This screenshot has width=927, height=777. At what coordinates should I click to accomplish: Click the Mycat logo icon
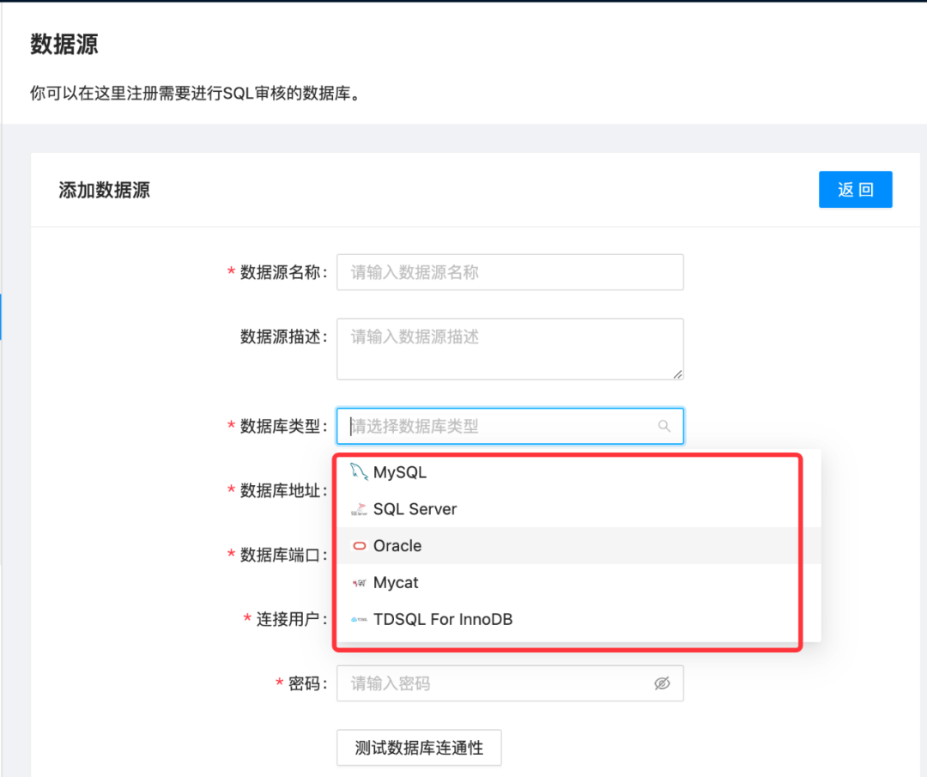point(359,583)
